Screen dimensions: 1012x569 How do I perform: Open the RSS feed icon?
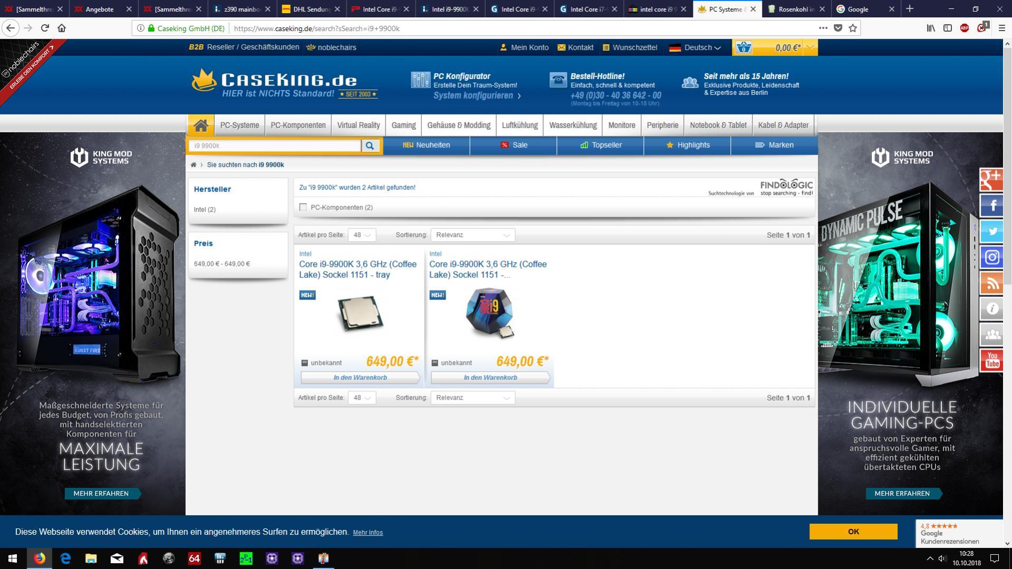(991, 283)
